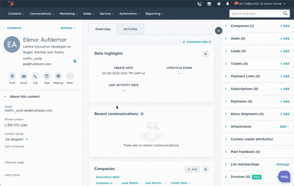Viewport: 294px width, 186px height.
Task: Expand the Payments (0) section
Action: pos(226,101)
